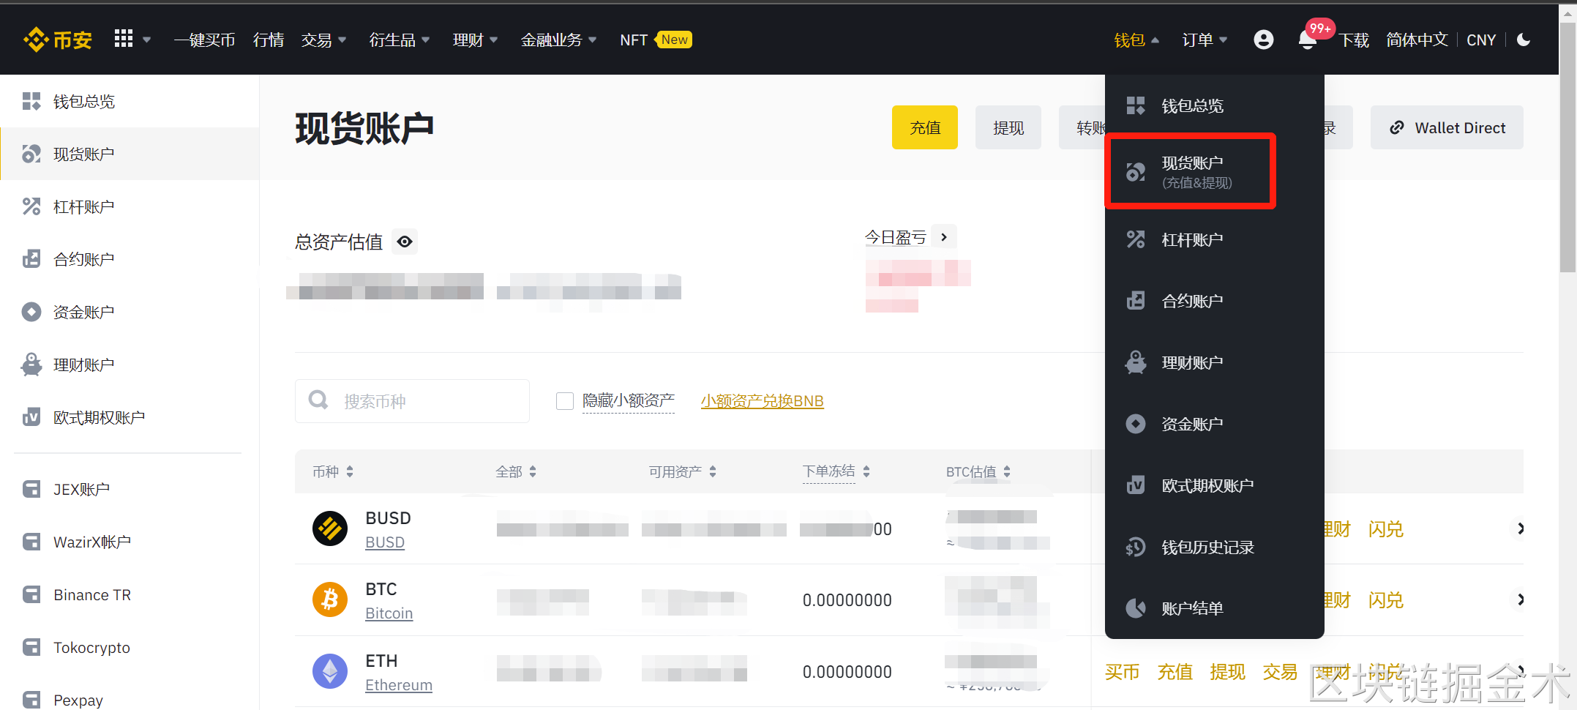Click futures account icon in dropdown menu
Image resolution: width=1577 pixels, height=710 pixels.
click(x=1136, y=301)
